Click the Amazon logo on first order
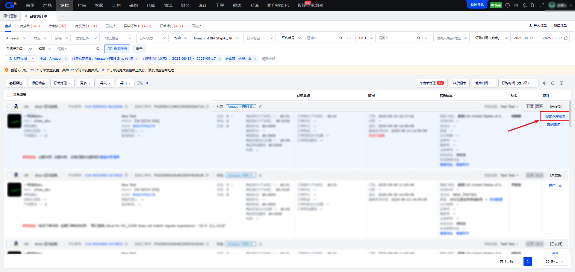 (16, 106)
